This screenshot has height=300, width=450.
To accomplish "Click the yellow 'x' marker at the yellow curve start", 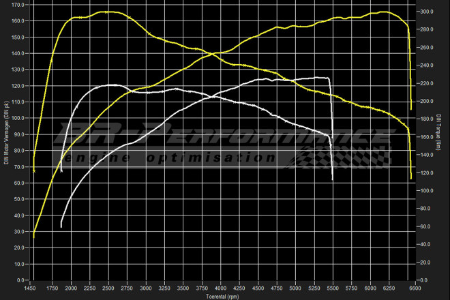I will point(34,170).
